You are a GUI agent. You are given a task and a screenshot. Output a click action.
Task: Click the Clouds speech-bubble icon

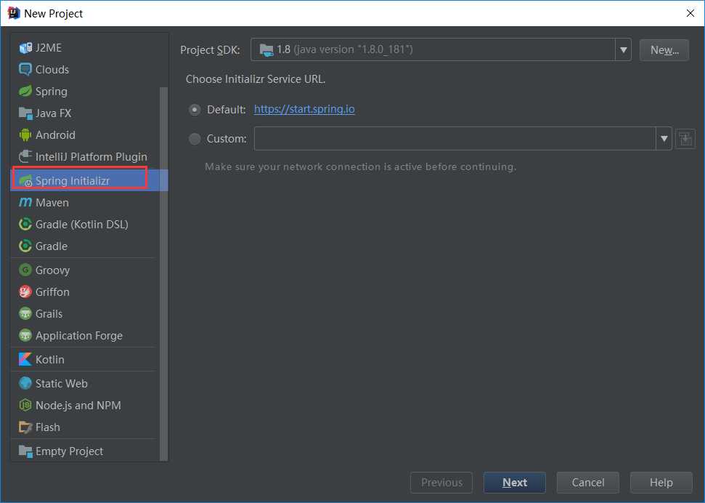25,69
